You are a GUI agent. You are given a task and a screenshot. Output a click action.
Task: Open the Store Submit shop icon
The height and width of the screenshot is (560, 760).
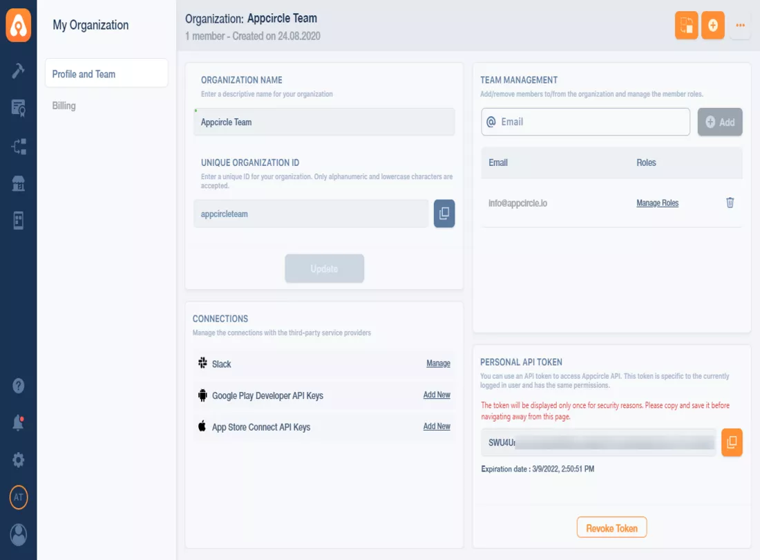pyautogui.click(x=19, y=183)
